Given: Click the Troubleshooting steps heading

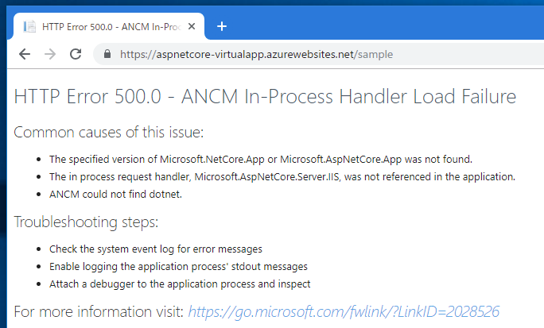Looking at the screenshot, I should point(86,222).
